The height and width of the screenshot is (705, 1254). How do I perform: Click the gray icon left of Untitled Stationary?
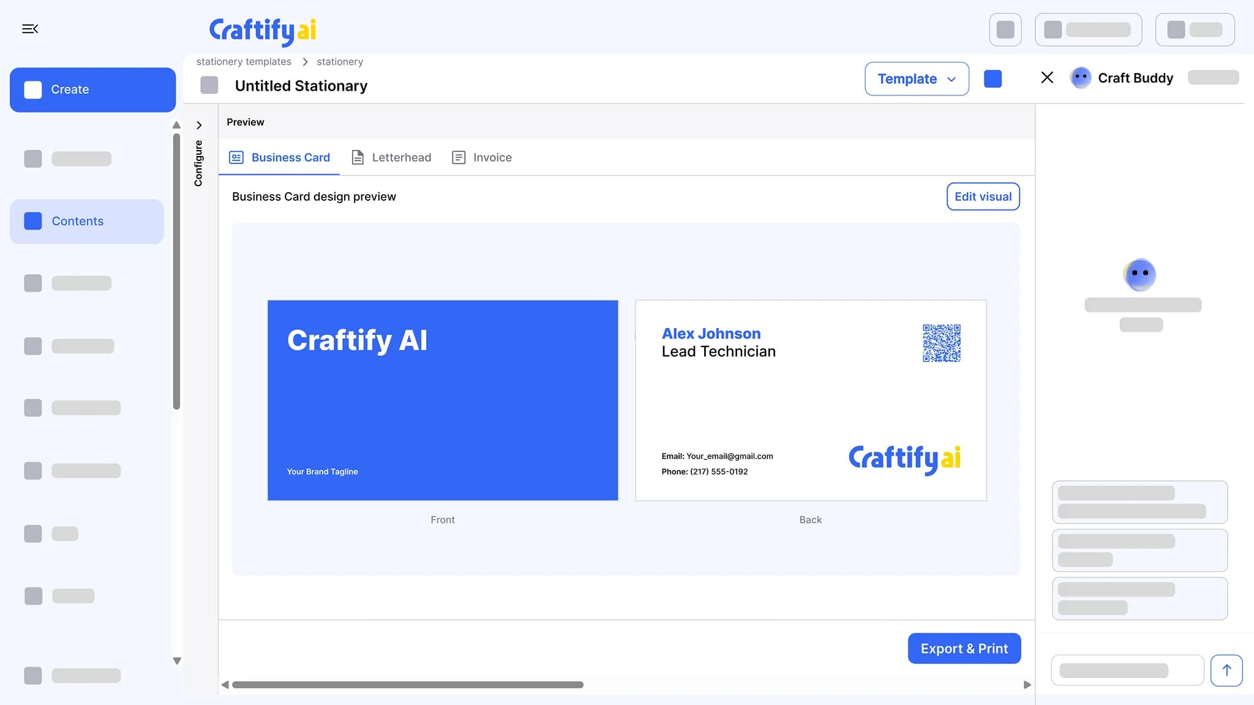(209, 85)
